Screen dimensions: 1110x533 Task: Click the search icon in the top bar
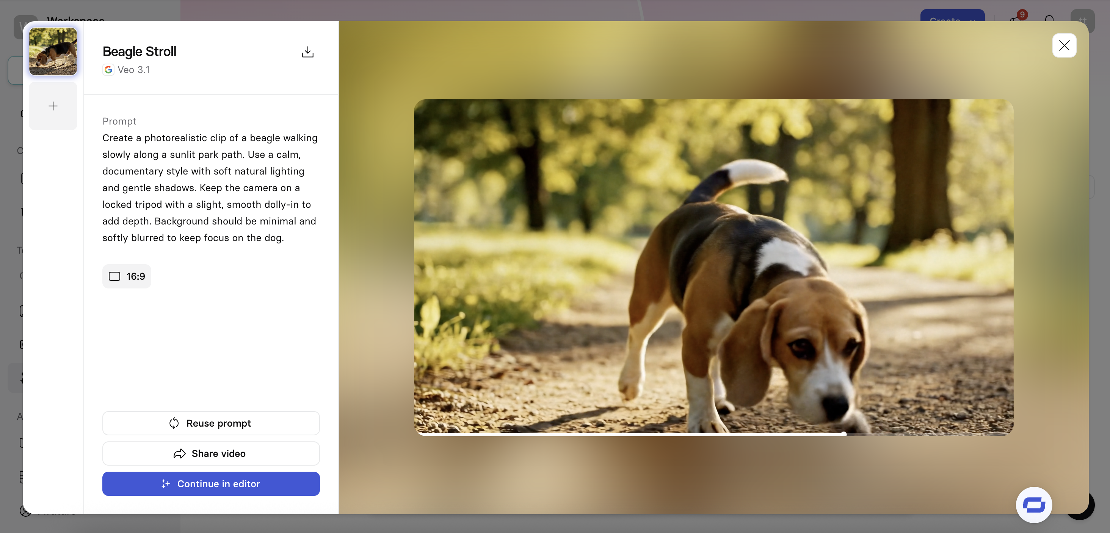pyautogui.click(x=1049, y=19)
